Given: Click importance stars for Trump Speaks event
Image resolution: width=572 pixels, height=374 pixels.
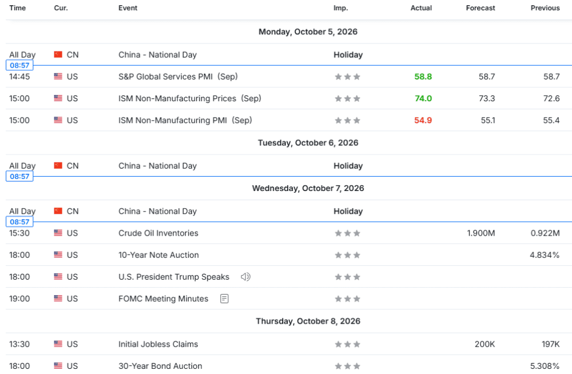Looking at the screenshot, I should point(348,277).
